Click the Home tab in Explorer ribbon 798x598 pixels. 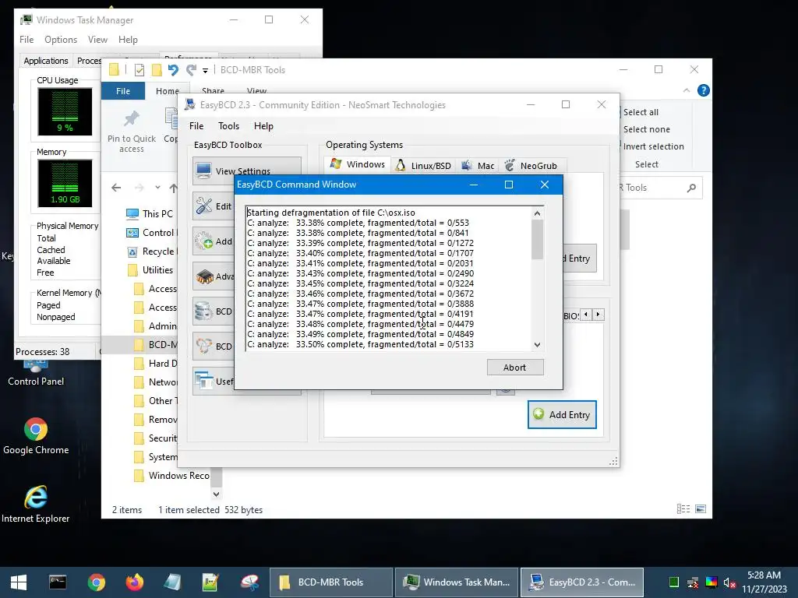pyautogui.click(x=168, y=91)
